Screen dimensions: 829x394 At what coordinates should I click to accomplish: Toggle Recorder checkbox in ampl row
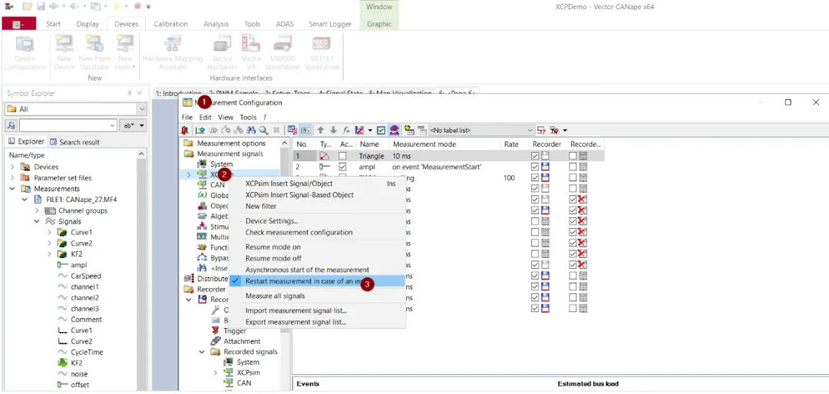535,167
